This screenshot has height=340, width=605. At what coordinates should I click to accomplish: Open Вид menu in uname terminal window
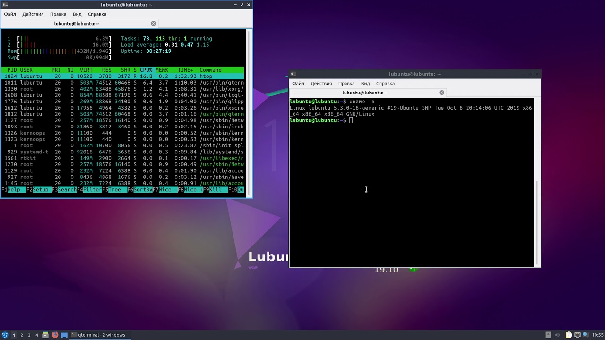pyautogui.click(x=365, y=84)
